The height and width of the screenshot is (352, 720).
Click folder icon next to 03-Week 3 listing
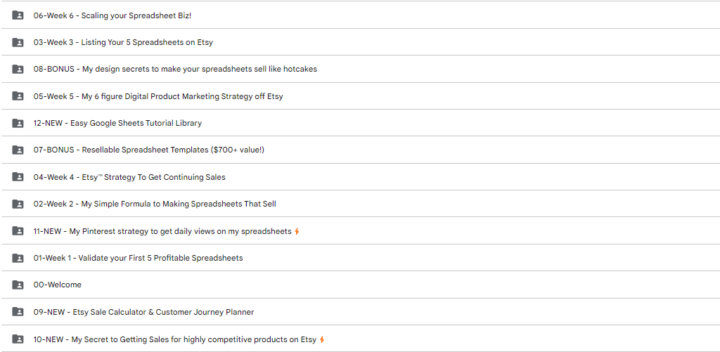[x=18, y=42]
